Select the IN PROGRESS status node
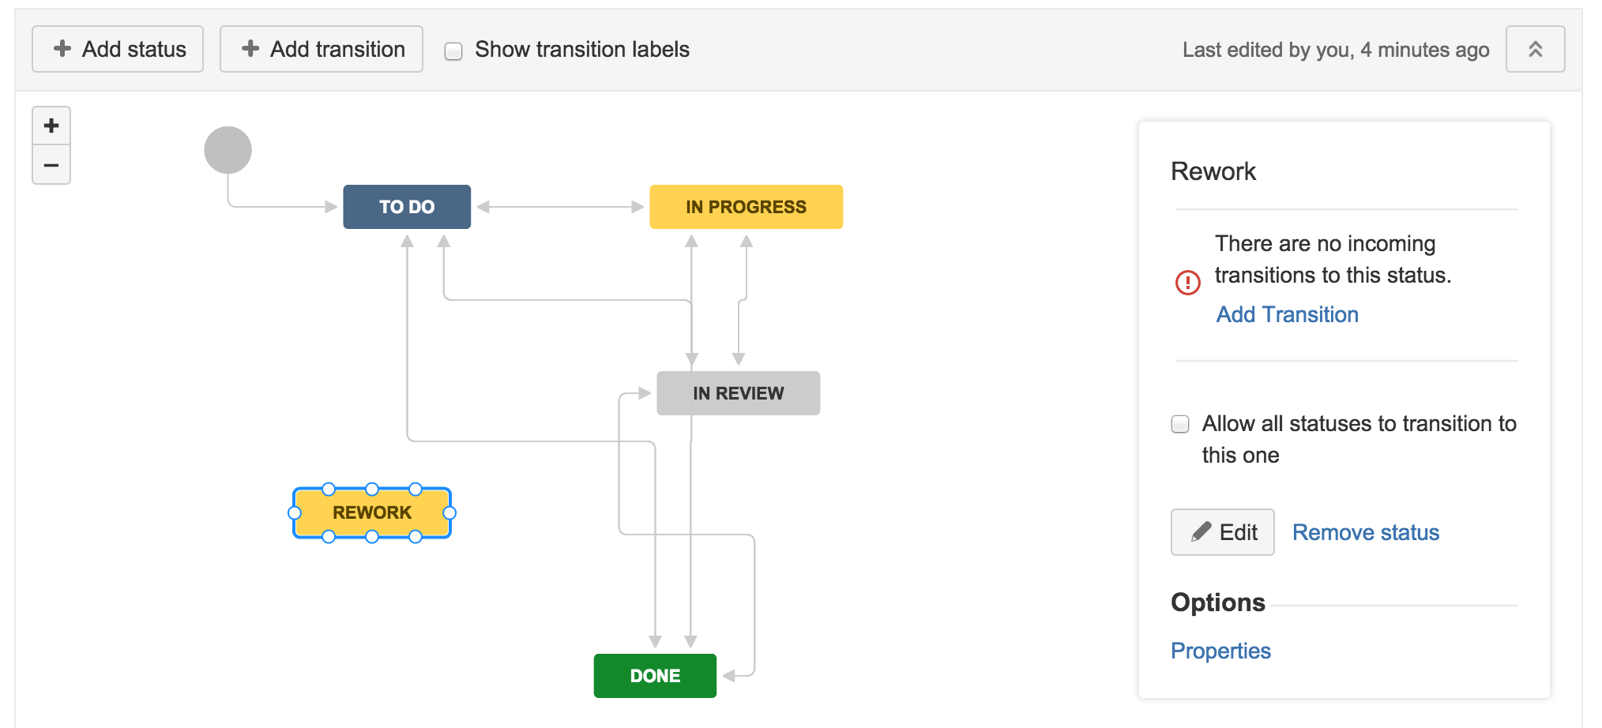1602x728 pixels. [746, 207]
